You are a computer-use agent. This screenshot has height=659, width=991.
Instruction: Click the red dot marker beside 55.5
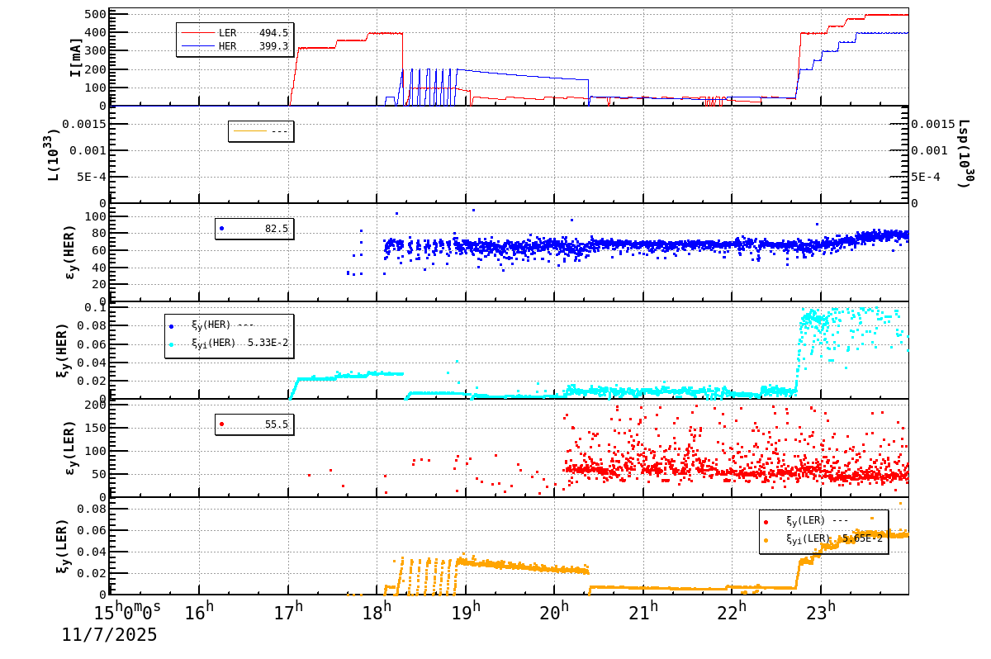[x=221, y=424]
